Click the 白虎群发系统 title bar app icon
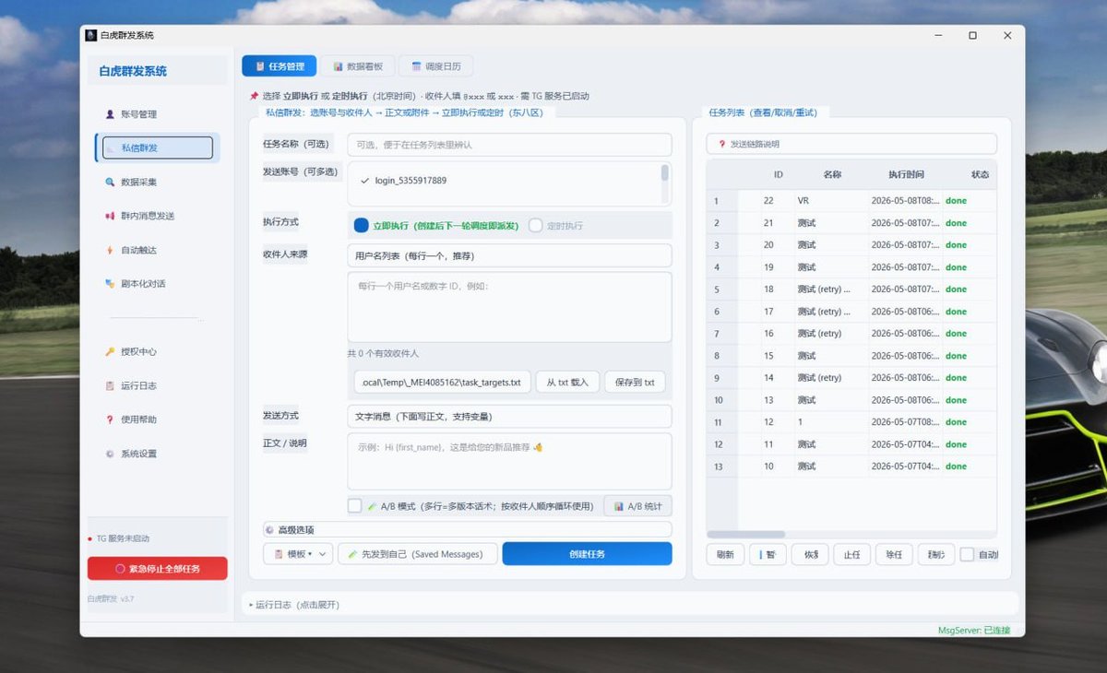Image resolution: width=1107 pixels, height=673 pixels. [91, 35]
